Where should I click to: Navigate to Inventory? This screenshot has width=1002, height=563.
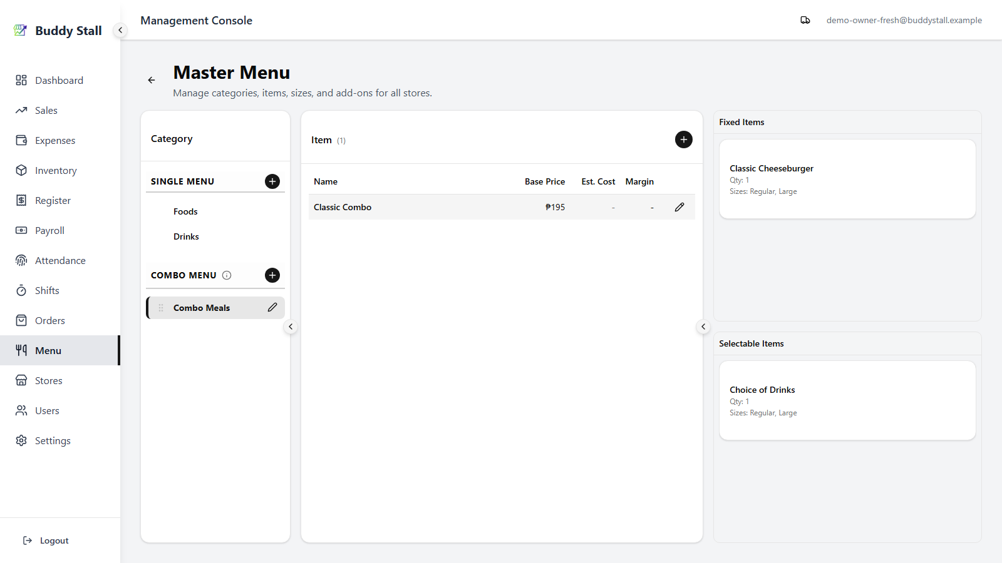(x=59, y=170)
